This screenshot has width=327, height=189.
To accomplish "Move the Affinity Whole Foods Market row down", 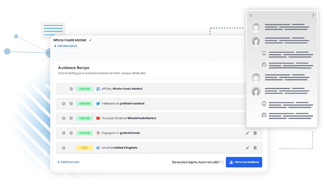I will 71,89.
